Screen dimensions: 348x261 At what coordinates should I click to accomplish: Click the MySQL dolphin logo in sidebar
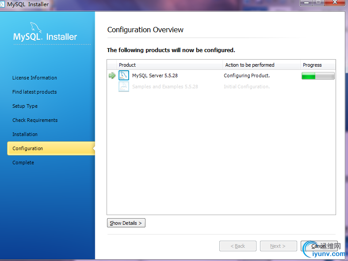click(x=36, y=27)
